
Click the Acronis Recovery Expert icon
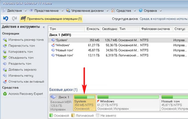5,94
